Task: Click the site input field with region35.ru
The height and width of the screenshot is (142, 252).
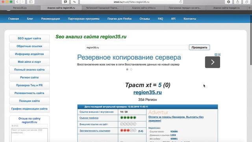Action: tap(137, 47)
